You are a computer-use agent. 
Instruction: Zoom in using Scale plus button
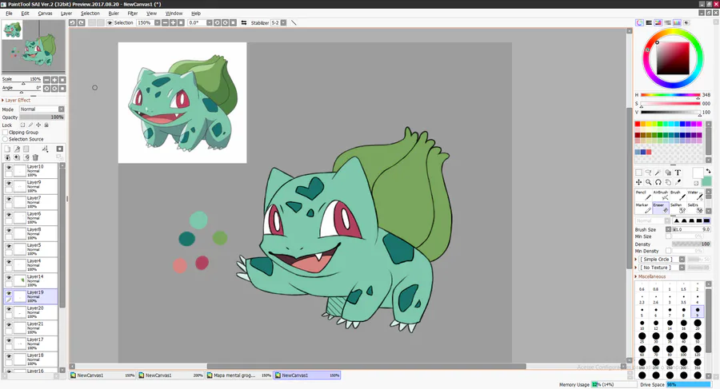coord(54,80)
